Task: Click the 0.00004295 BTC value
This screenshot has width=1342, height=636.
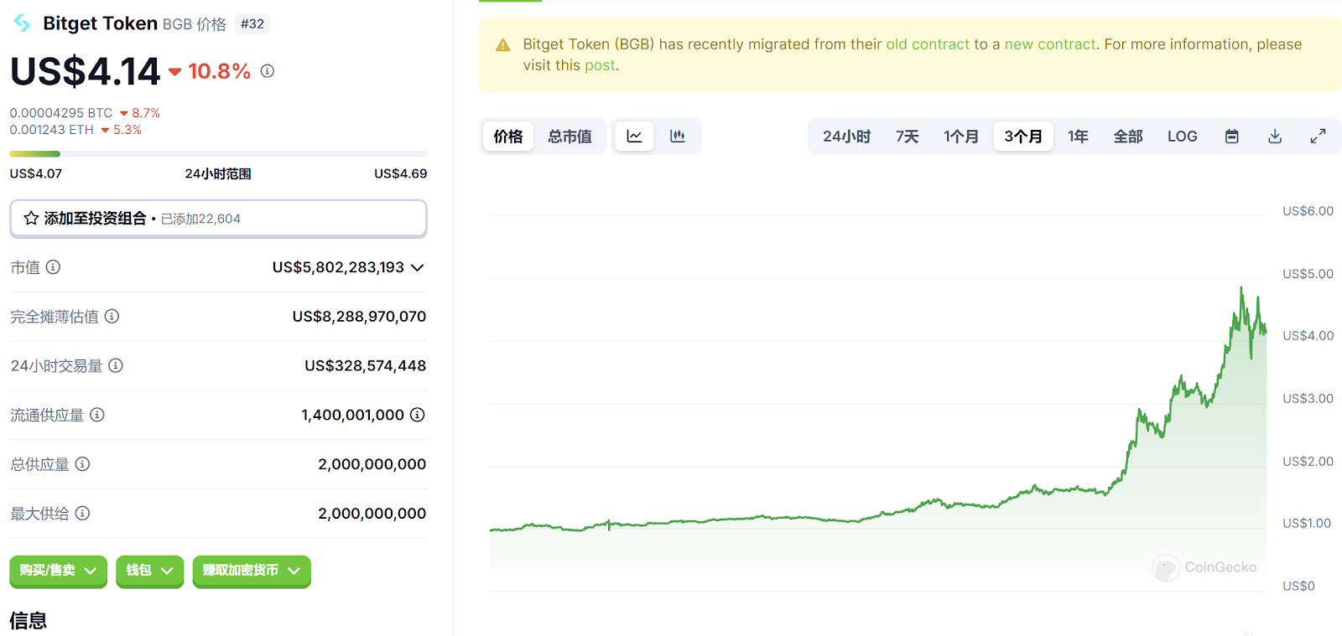Action: (x=60, y=113)
